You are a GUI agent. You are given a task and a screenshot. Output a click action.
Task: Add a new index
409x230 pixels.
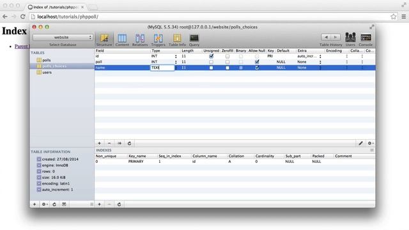[x=100, y=204]
